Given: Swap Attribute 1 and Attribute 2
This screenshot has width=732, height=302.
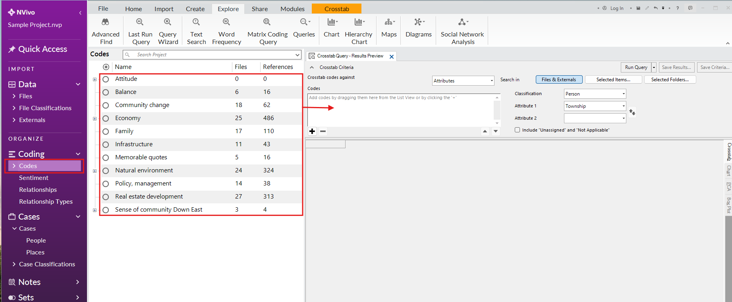Looking at the screenshot, I should tap(632, 112).
